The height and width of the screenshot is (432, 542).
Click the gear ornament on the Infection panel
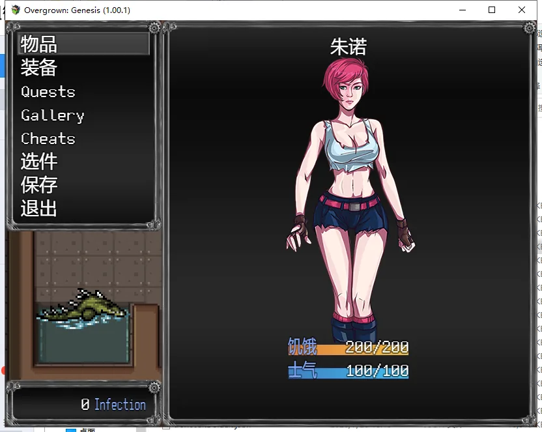tap(154, 388)
